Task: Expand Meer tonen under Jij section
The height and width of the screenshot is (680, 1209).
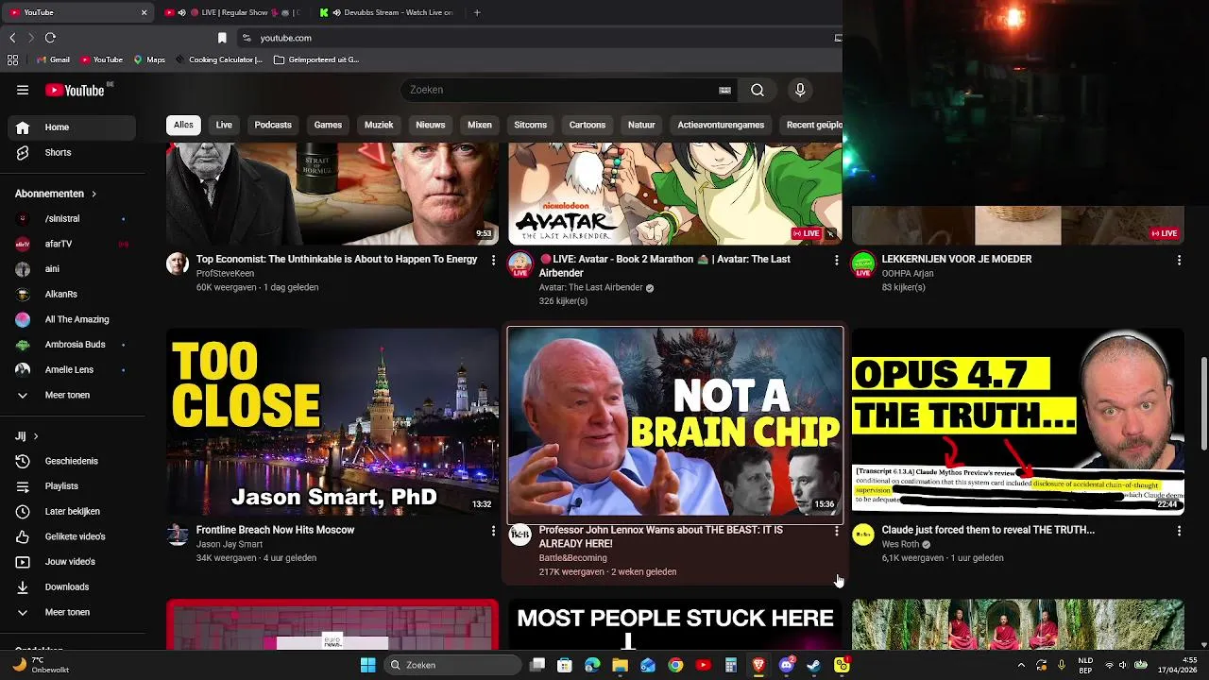Action: [x=72, y=612]
